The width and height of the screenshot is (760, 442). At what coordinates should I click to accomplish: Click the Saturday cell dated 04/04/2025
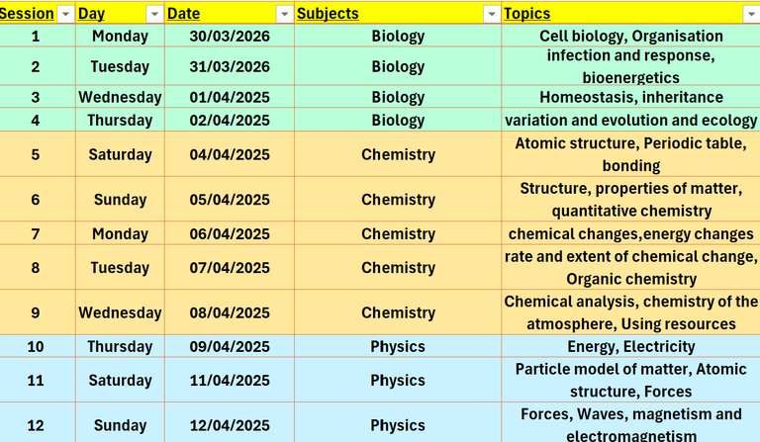[x=121, y=155]
